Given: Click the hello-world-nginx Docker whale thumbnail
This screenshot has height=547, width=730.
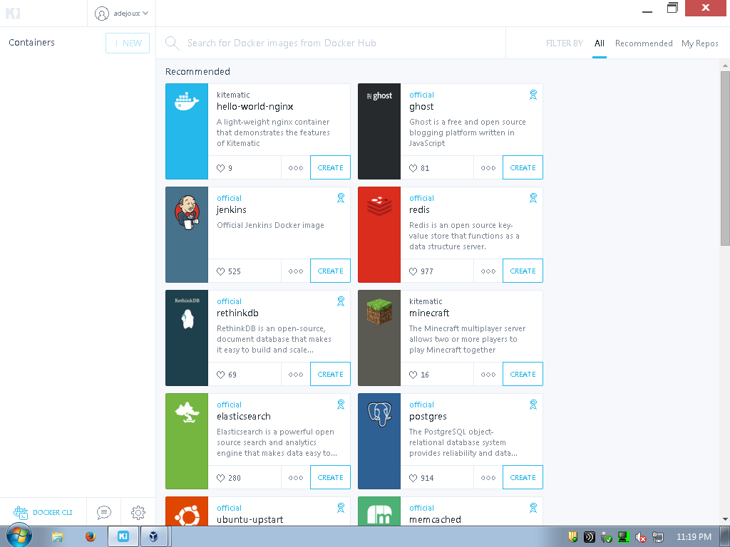Looking at the screenshot, I should (x=187, y=132).
